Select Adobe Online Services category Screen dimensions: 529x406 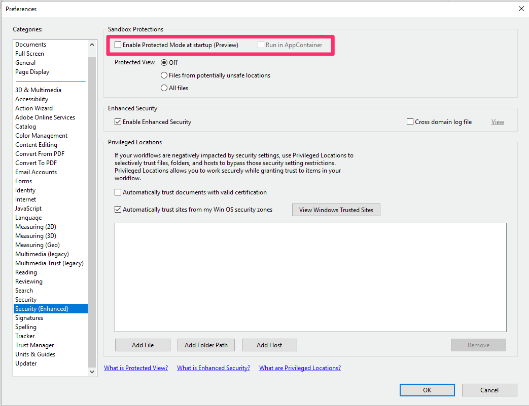[51, 117]
